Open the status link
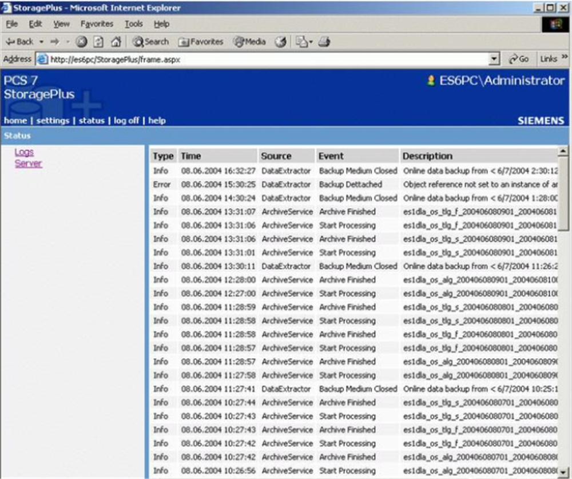 [92, 121]
